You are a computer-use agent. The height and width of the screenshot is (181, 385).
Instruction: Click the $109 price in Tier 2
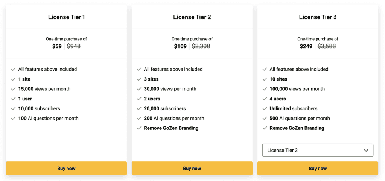tap(180, 46)
